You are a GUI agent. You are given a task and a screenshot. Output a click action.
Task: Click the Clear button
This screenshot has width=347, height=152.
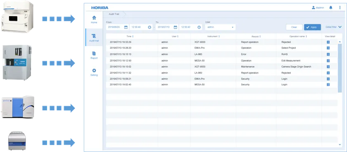pyautogui.click(x=294, y=27)
